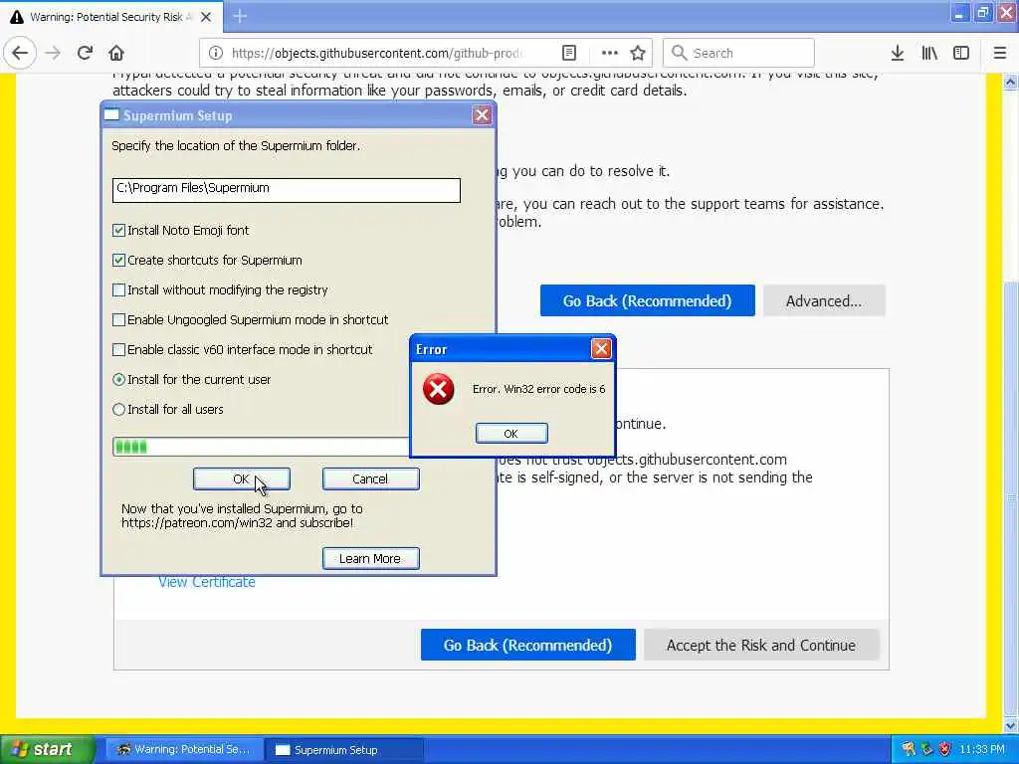Click the page scrollbar up arrow
This screenshot has height=764, width=1019.
1010,83
